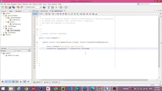Collapse the connect project node
The height and width of the screenshot is (91, 162).
[x=2, y=13]
